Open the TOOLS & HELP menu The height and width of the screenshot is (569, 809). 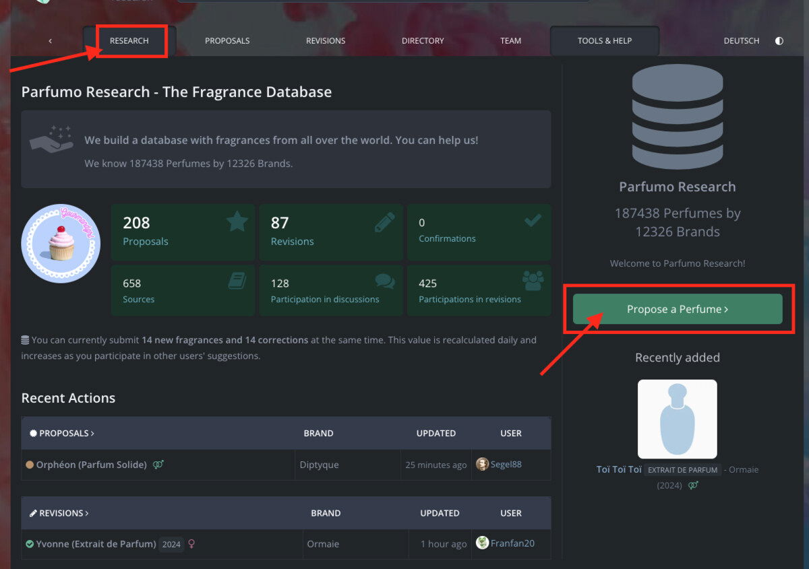[x=605, y=41]
